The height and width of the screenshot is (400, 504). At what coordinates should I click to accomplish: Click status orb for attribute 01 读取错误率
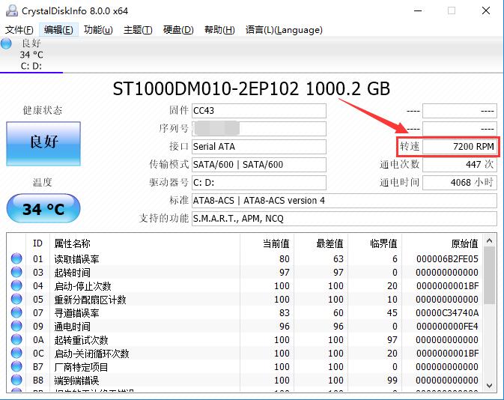click(16, 258)
